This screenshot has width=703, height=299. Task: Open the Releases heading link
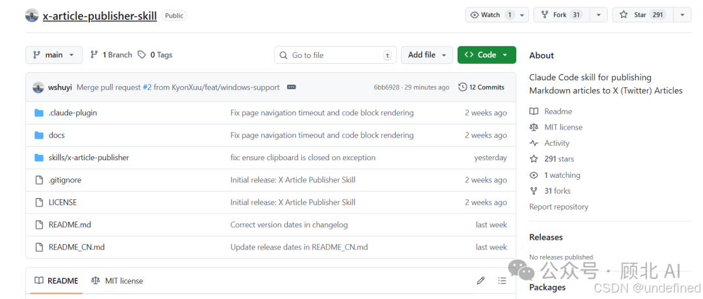tap(546, 237)
